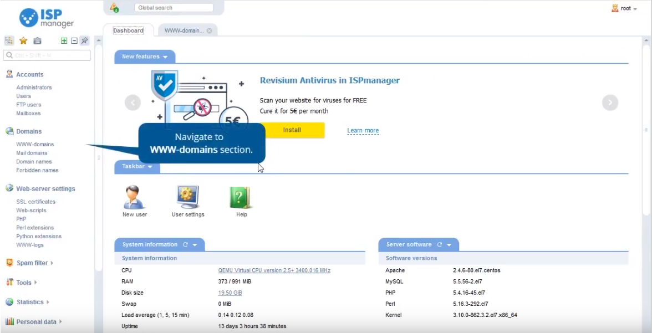
Task: Open Mail domains in the sidebar
Action: (32, 153)
